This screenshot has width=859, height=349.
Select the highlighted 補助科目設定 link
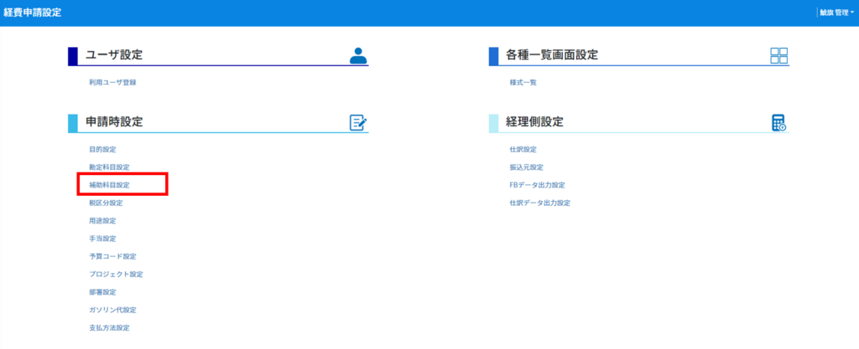coord(110,185)
